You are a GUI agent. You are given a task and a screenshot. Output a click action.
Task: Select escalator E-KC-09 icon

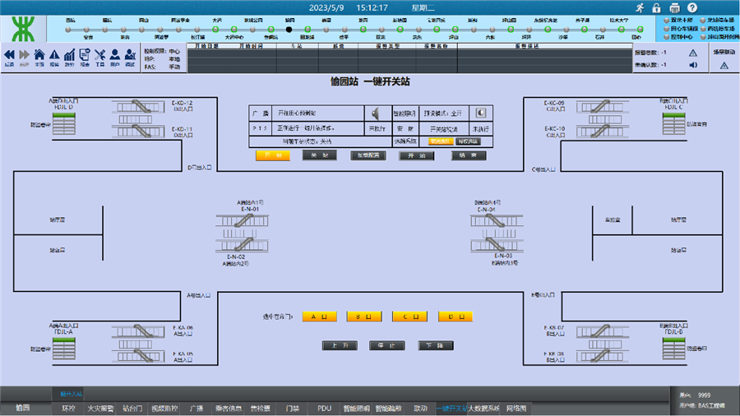pyautogui.click(x=602, y=106)
